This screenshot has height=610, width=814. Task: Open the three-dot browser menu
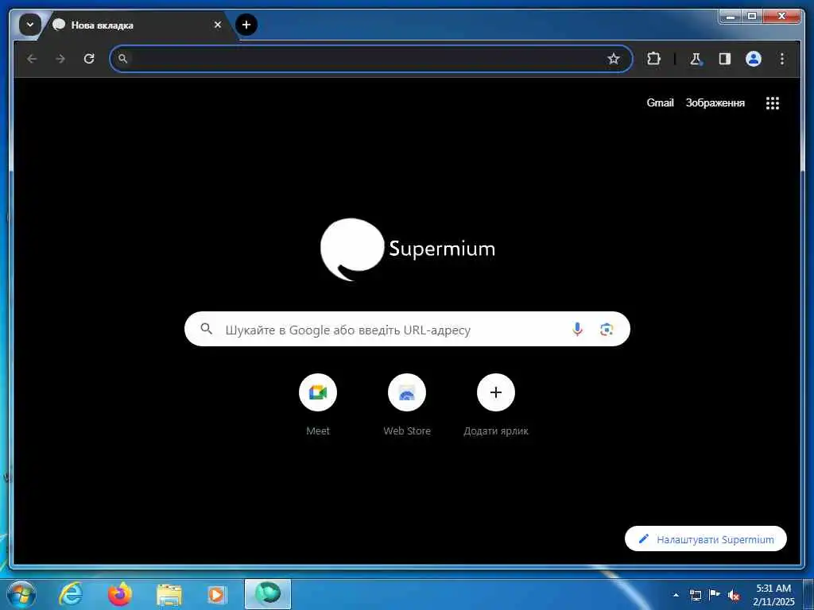782,59
